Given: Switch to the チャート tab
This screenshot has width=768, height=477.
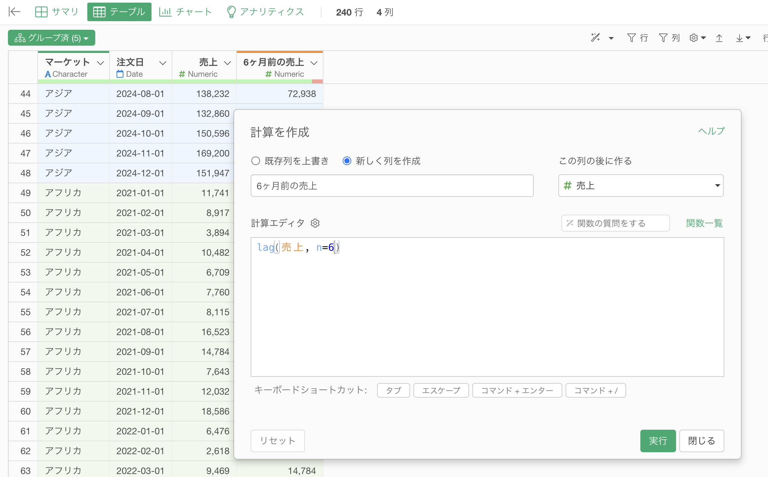Looking at the screenshot, I should tap(186, 12).
